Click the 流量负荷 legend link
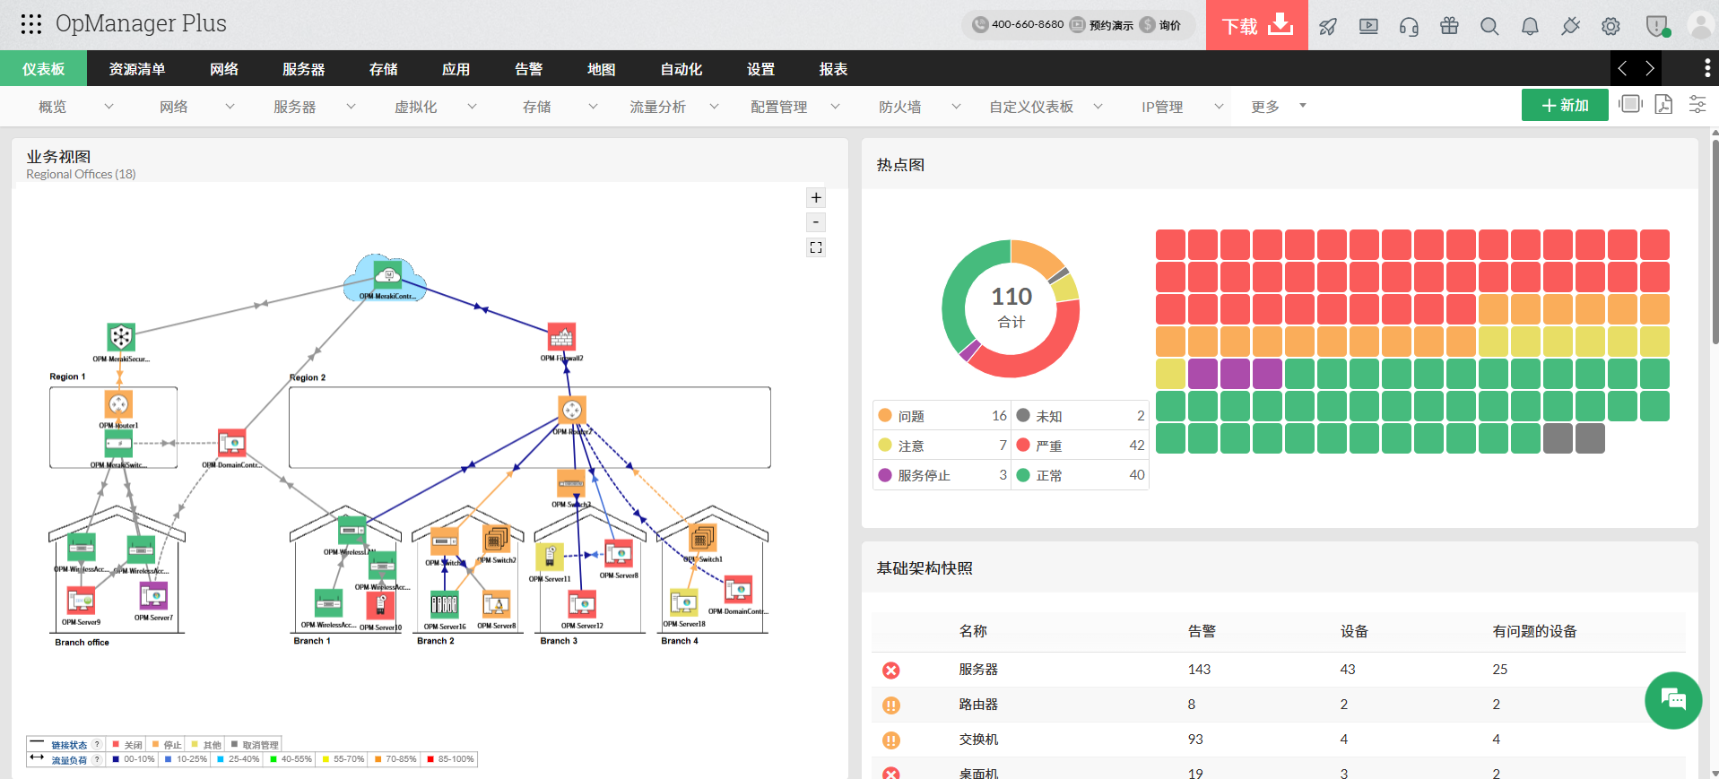Image resolution: width=1719 pixels, height=779 pixels. coord(69,760)
